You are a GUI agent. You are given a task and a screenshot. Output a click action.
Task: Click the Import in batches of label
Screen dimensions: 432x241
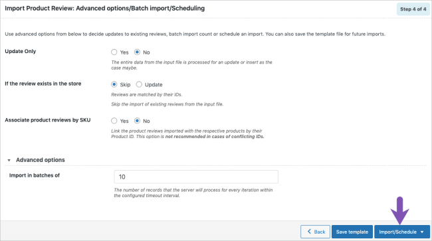point(35,175)
